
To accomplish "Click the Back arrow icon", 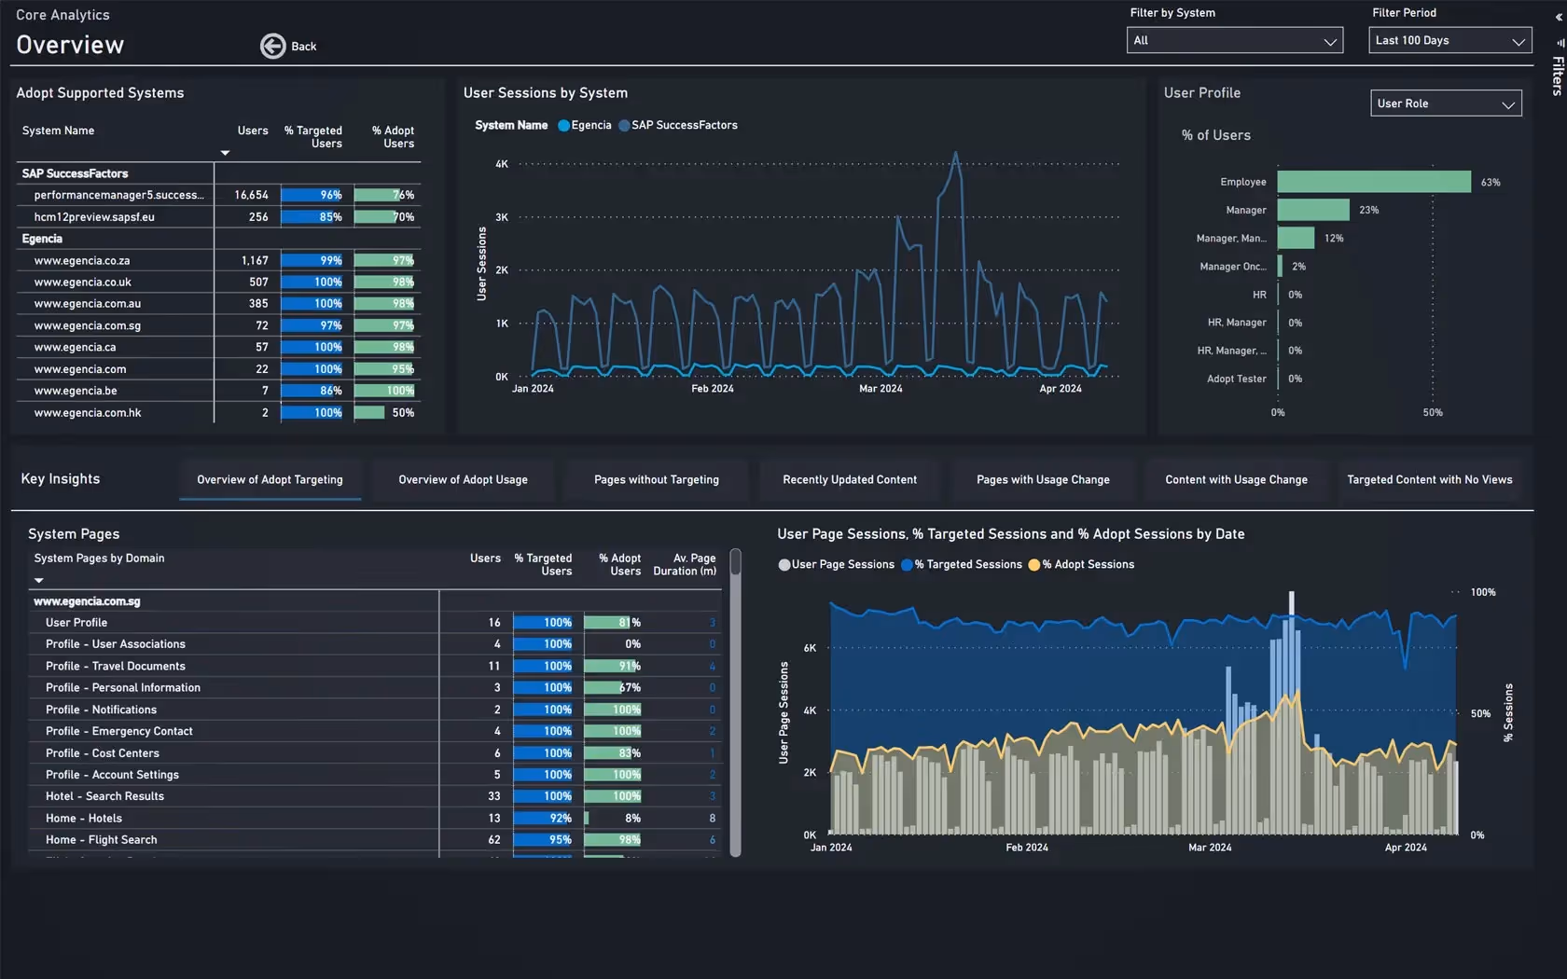I will point(272,46).
